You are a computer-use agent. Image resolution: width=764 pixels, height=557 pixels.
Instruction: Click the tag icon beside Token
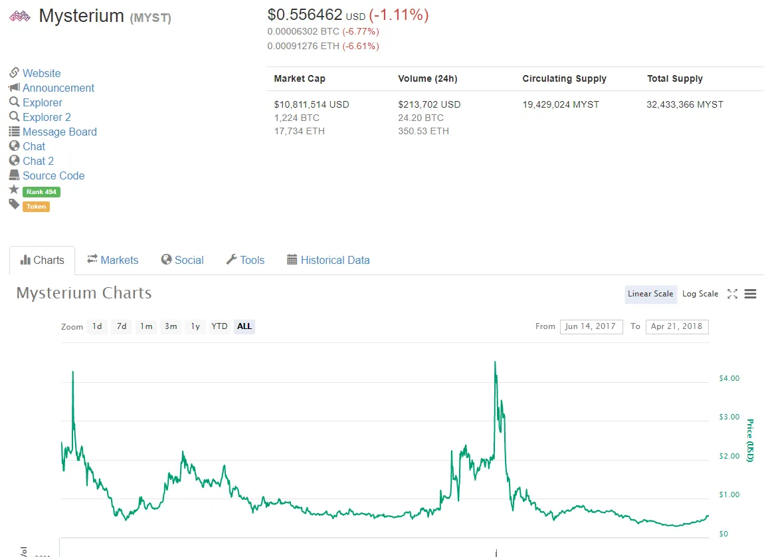(x=14, y=204)
